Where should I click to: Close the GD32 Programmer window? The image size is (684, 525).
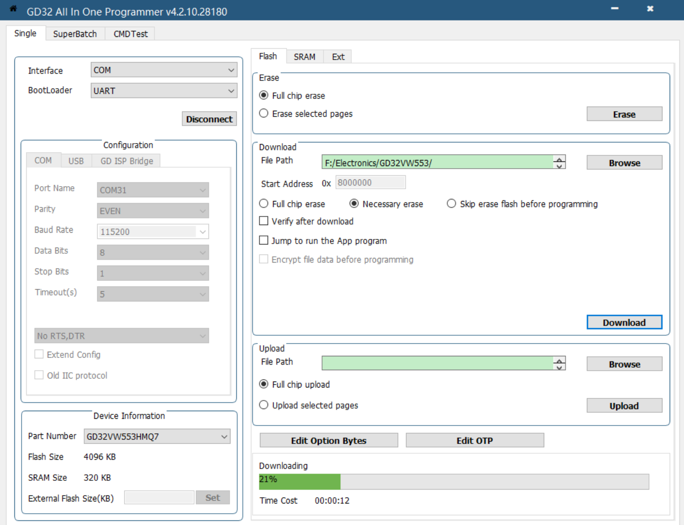[x=650, y=9]
